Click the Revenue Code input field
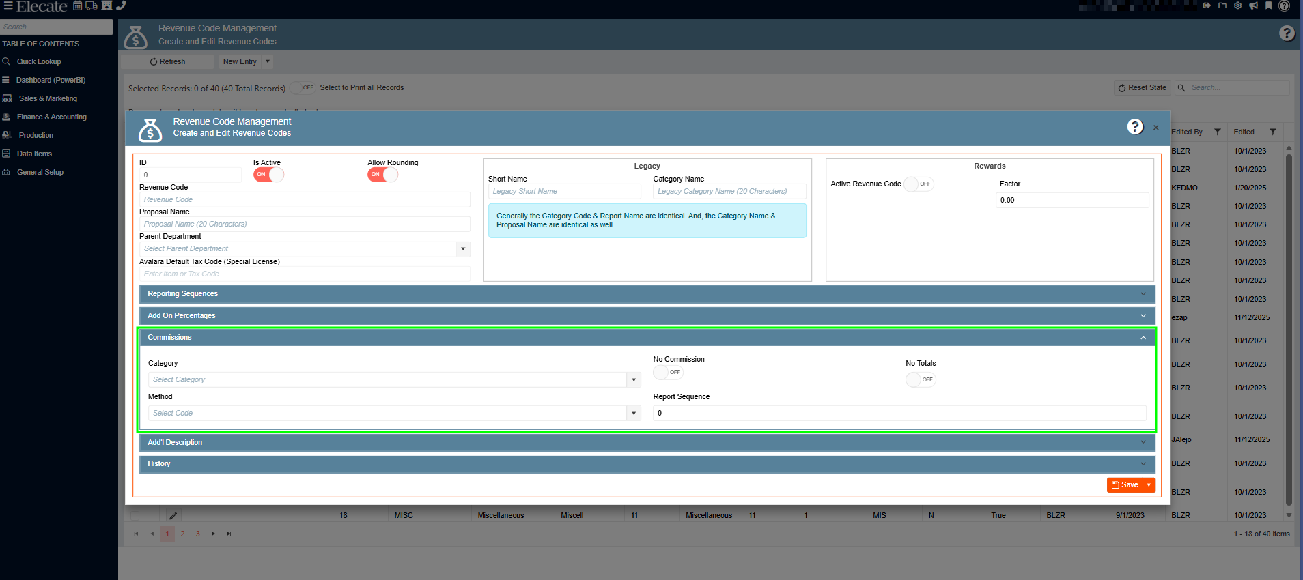Screen dimensions: 1303x580 pos(305,200)
